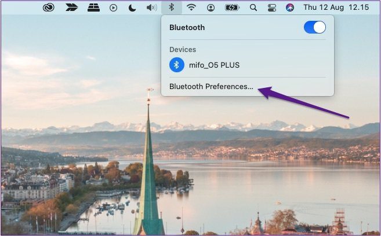Click the arrow-shaped menu bar app icon
Viewport: 381px width, 236px height.
click(72, 8)
